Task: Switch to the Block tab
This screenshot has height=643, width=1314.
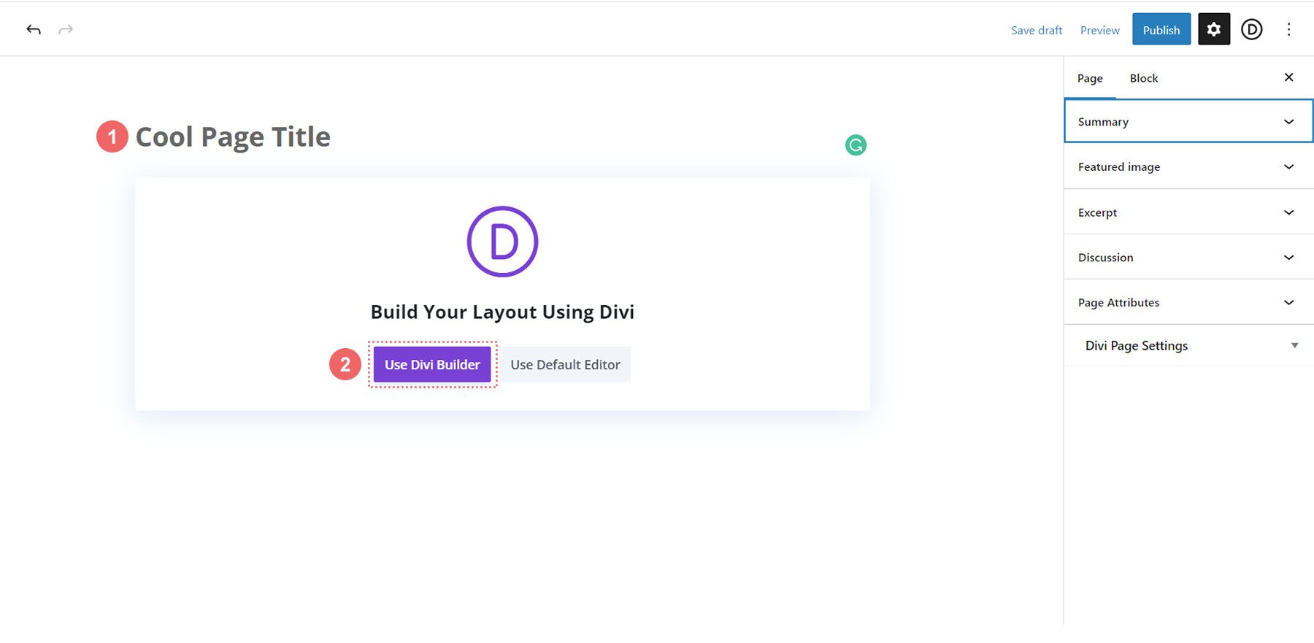Action: coord(1144,78)
